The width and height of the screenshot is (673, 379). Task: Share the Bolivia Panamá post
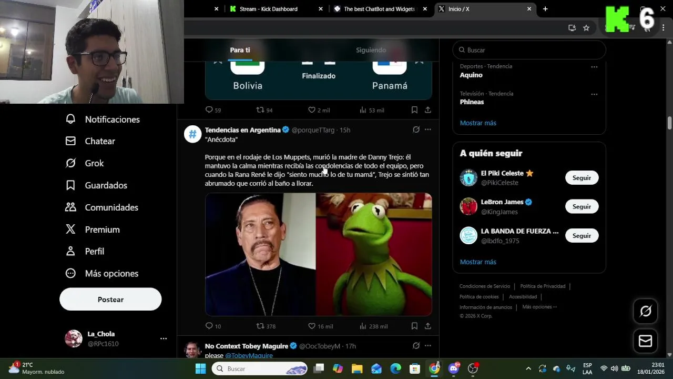coord(428,110)
